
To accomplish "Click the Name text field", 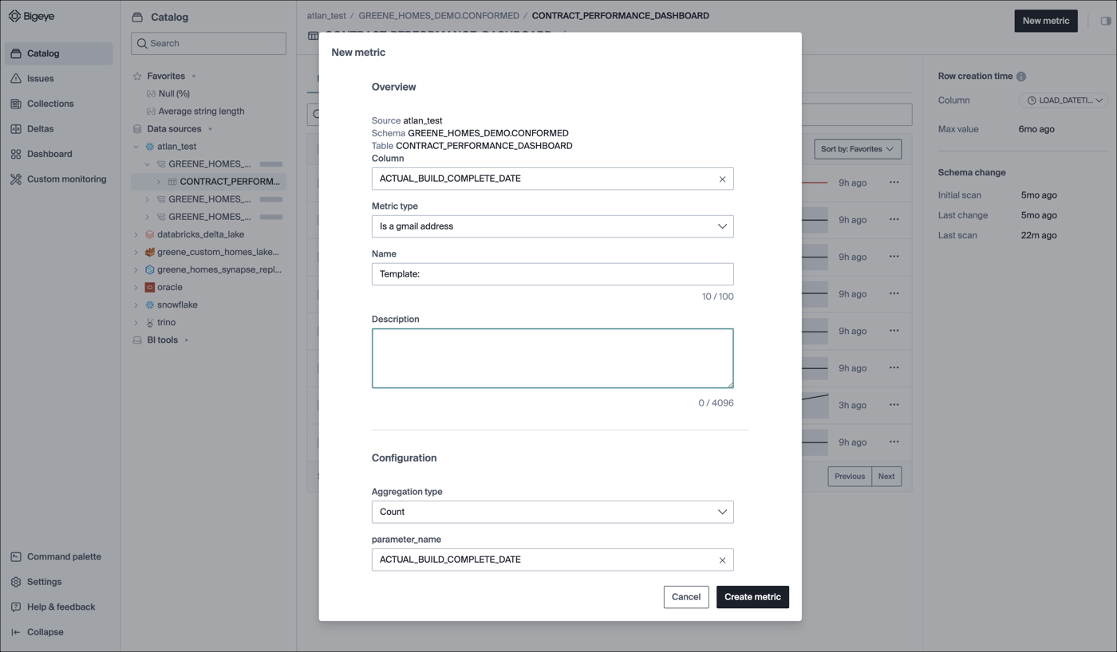I will pyautogui.click(x=552, y=274).
